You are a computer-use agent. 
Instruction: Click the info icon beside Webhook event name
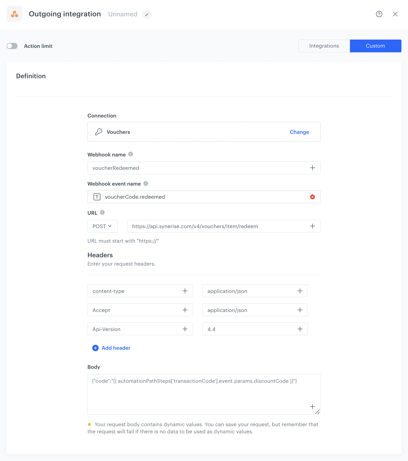point(145,184)
